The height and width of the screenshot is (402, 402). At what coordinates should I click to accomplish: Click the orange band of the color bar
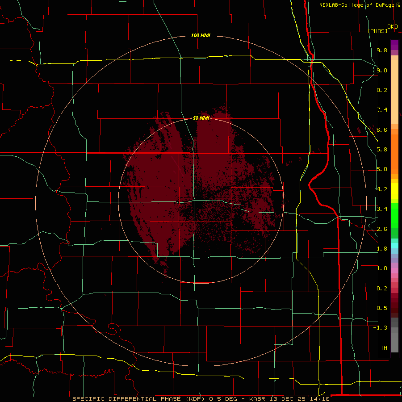(394, 154)
